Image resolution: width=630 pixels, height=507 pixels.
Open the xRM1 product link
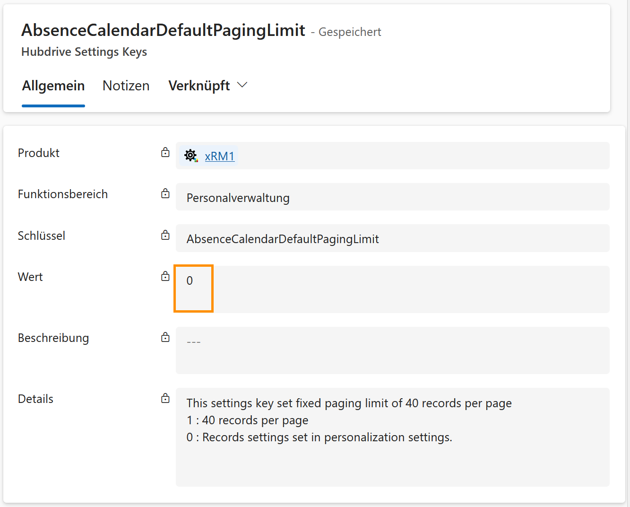tap(219, 156)
